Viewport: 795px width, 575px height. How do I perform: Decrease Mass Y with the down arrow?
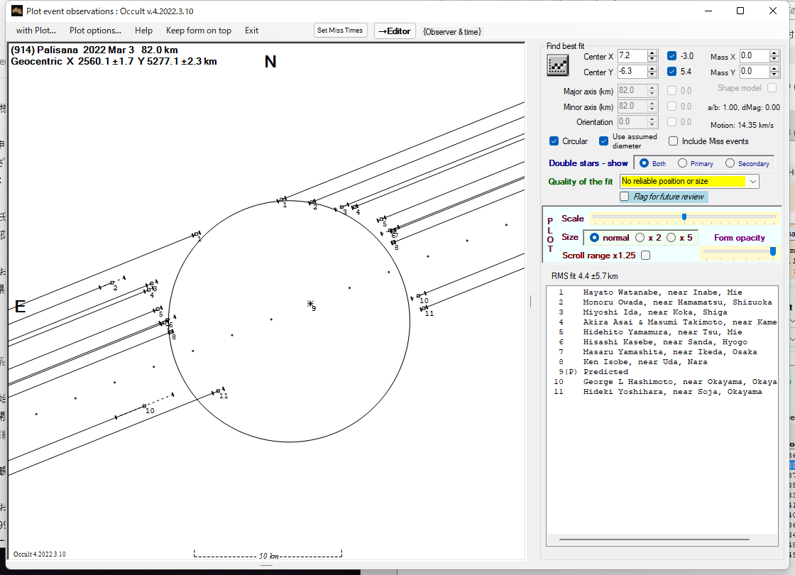coord(775,75)
